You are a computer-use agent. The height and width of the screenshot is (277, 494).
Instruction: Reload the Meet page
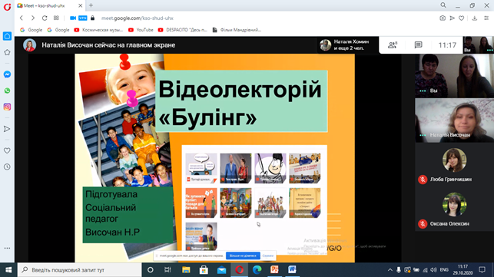(x=45, y=18)
